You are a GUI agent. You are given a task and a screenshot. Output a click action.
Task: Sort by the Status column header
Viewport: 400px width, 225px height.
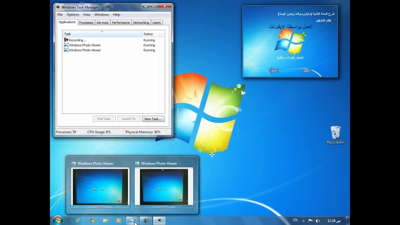coord(151,34)
